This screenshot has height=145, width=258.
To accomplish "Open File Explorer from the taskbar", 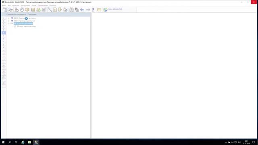I will (29, 142).
